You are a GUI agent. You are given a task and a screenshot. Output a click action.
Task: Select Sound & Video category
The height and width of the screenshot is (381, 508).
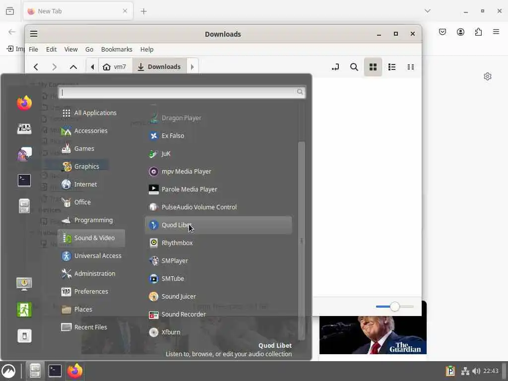point(91,238)
